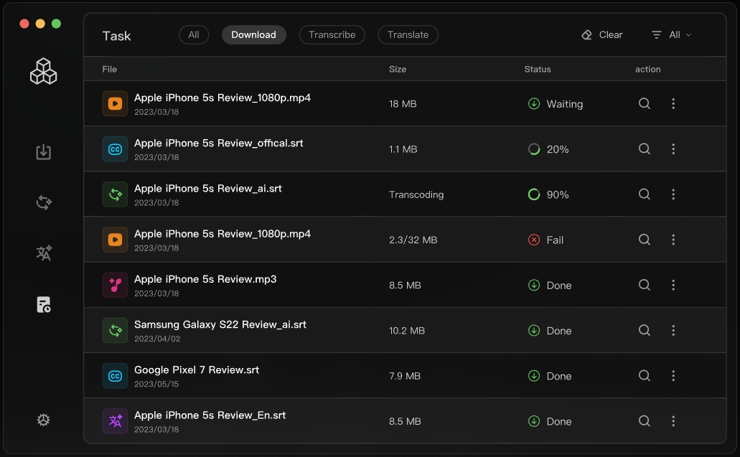Click the search icon for the Waiting 1080p.mp4 row
This screenshot has height=457, width=740.
(x=645, y=103)
